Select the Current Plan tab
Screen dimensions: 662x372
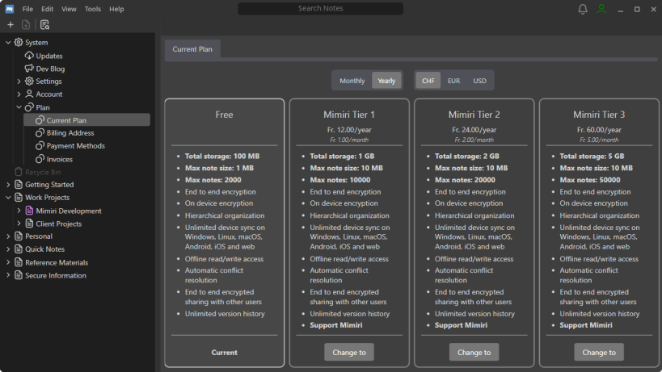click(192, 49)
